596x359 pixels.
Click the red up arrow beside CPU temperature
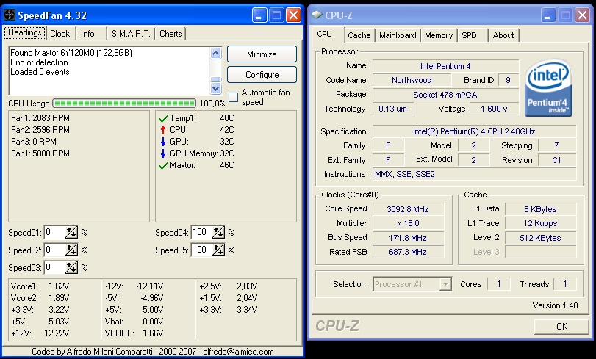click(163, 130)
